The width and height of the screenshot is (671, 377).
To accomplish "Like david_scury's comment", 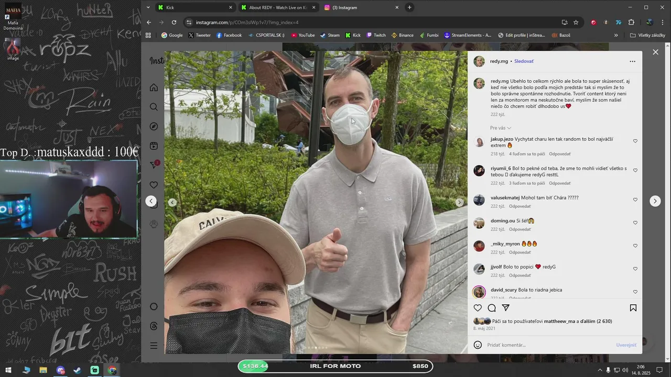I will coord(635,292).
